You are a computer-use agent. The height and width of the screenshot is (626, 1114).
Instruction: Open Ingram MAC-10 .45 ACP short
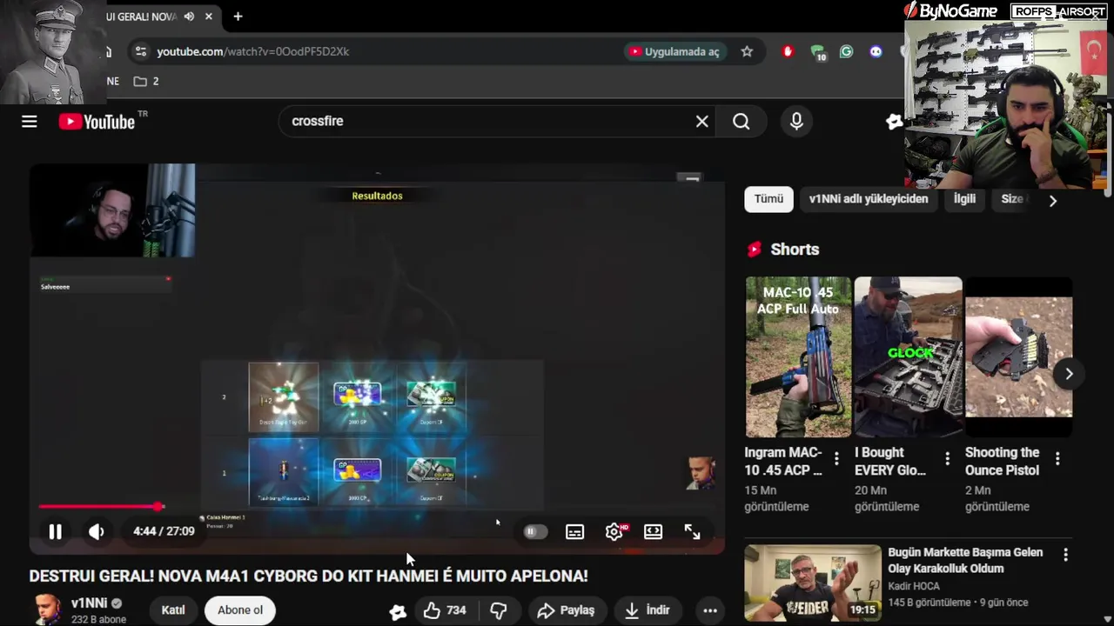point(798,357)
